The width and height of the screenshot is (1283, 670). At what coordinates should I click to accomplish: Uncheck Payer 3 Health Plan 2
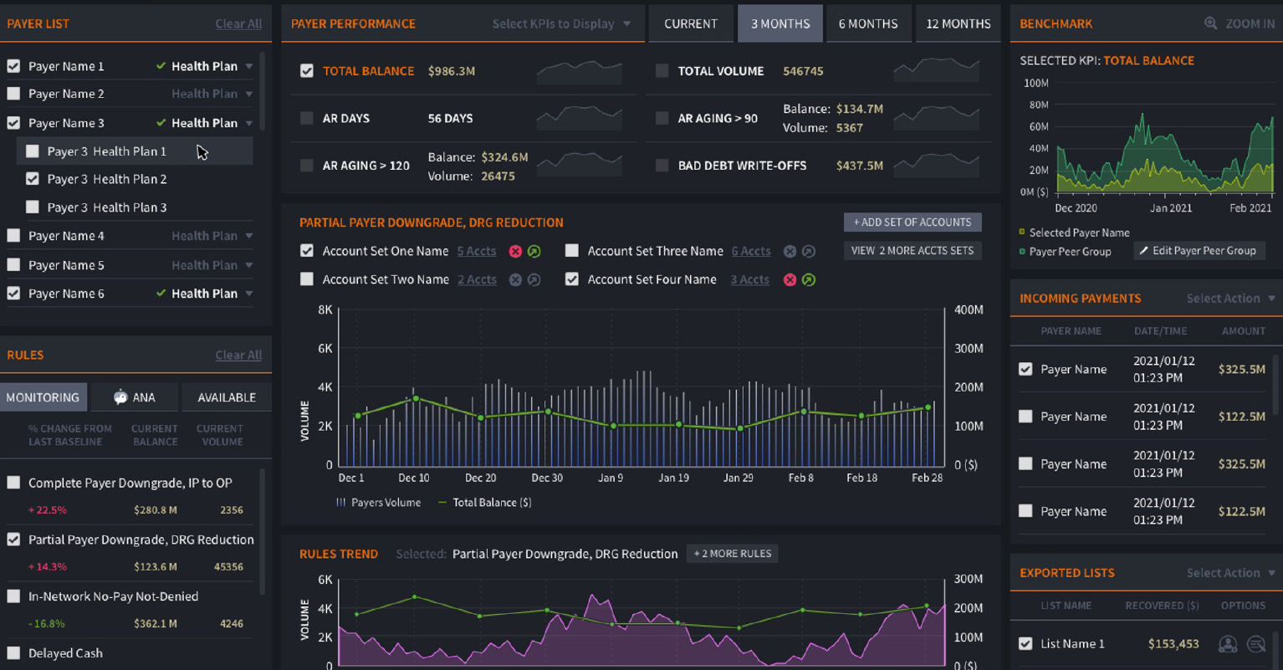[x=33, y=179]
